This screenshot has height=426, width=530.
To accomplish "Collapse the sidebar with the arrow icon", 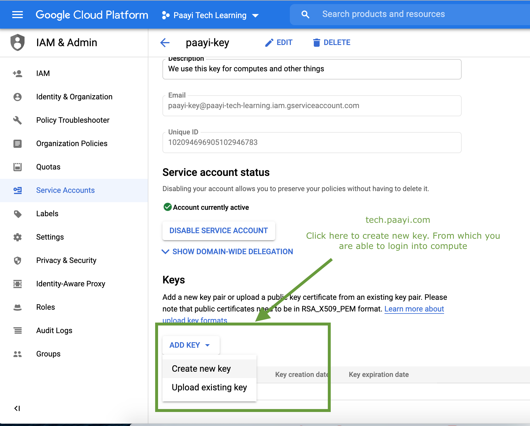I will click(17, 408).
